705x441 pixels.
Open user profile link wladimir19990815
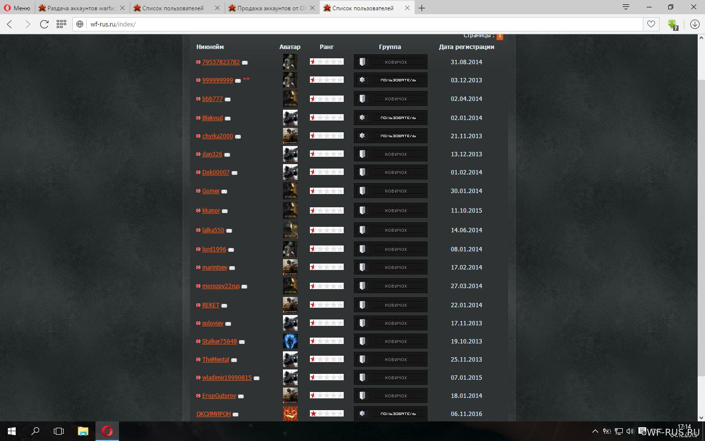[x=227, y=378]
